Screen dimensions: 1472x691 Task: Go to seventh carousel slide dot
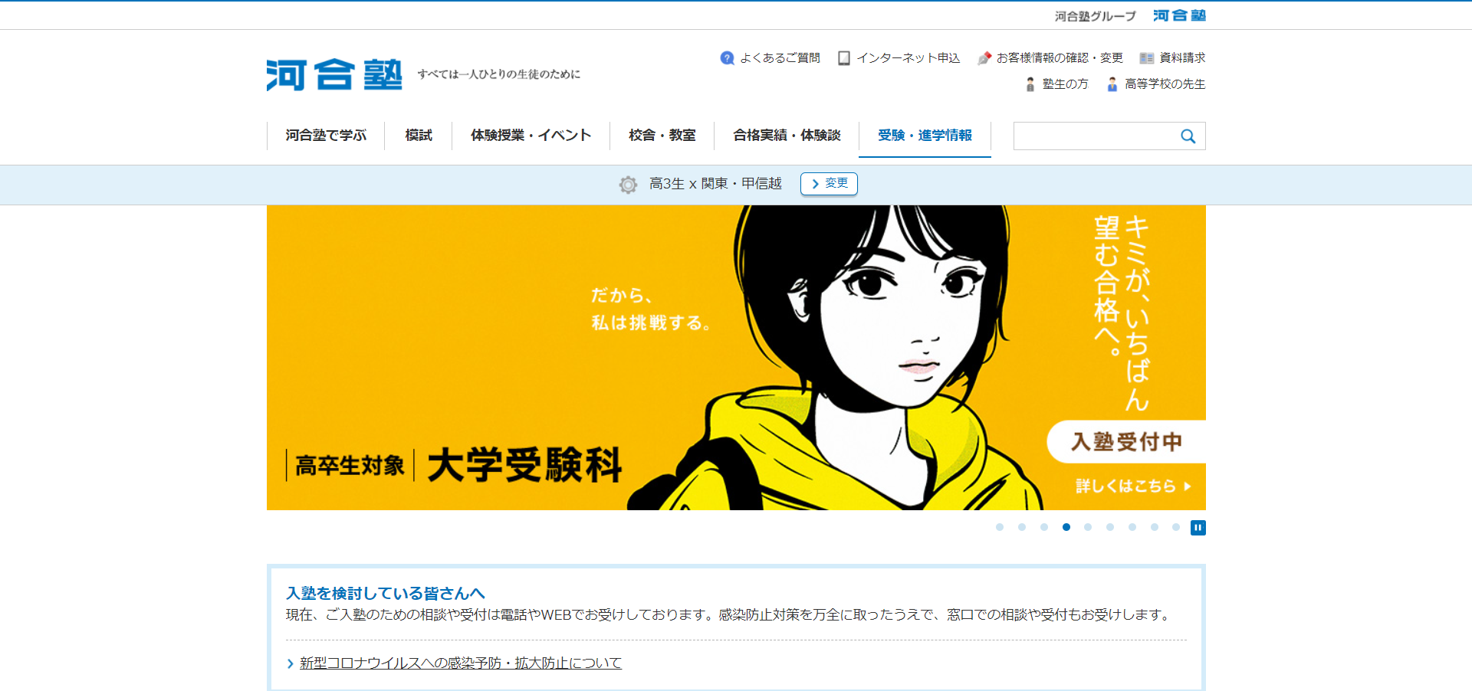pyautogui.click(x=1132, y=527)
